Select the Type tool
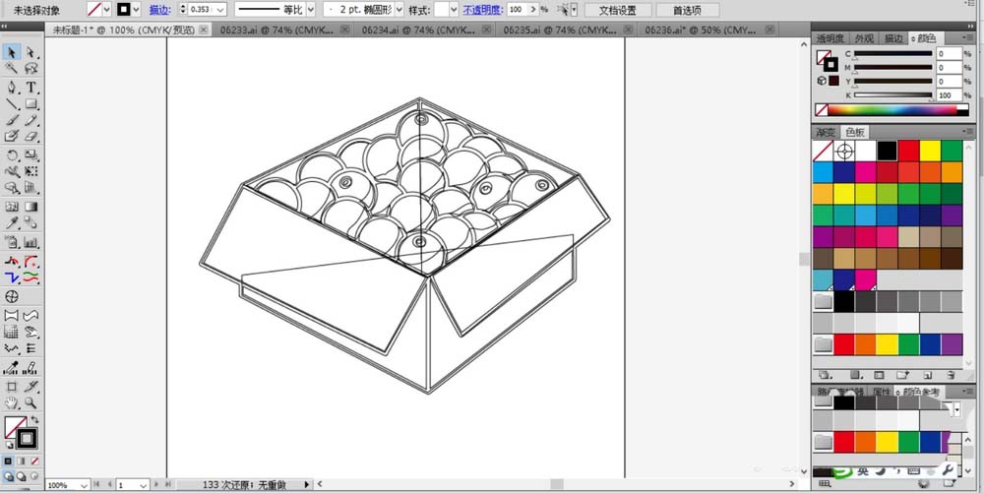This screenshot has width=984, height=493. tap(31, 88)
